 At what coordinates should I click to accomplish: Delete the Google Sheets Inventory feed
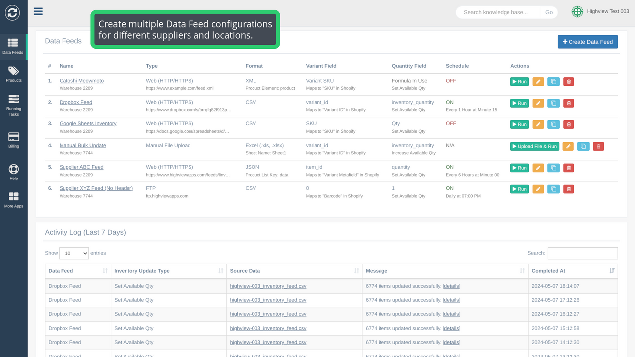pos(568,124)
